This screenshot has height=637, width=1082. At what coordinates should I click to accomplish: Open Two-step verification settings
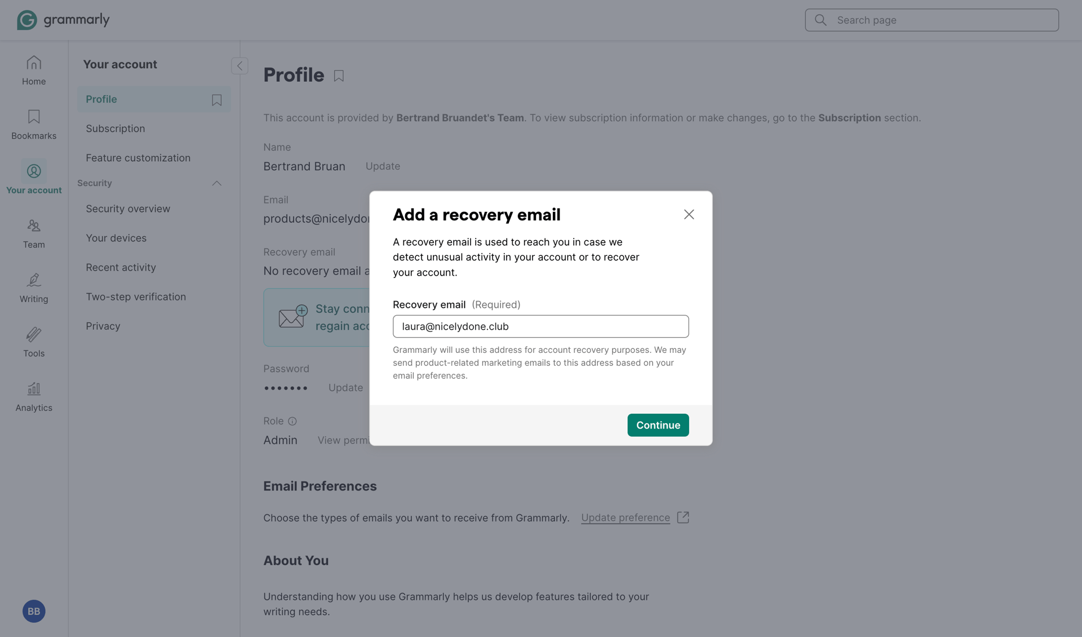[x=136, y=296]
